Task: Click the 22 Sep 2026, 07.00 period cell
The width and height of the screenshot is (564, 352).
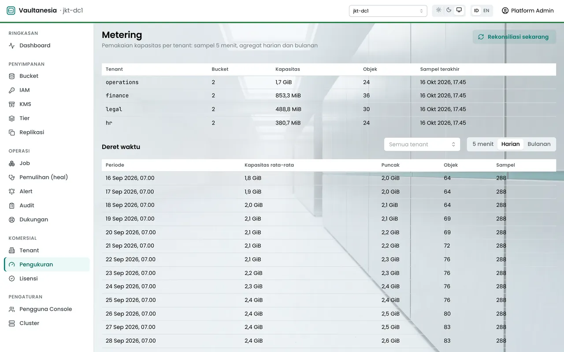Action: coord(130,259)
